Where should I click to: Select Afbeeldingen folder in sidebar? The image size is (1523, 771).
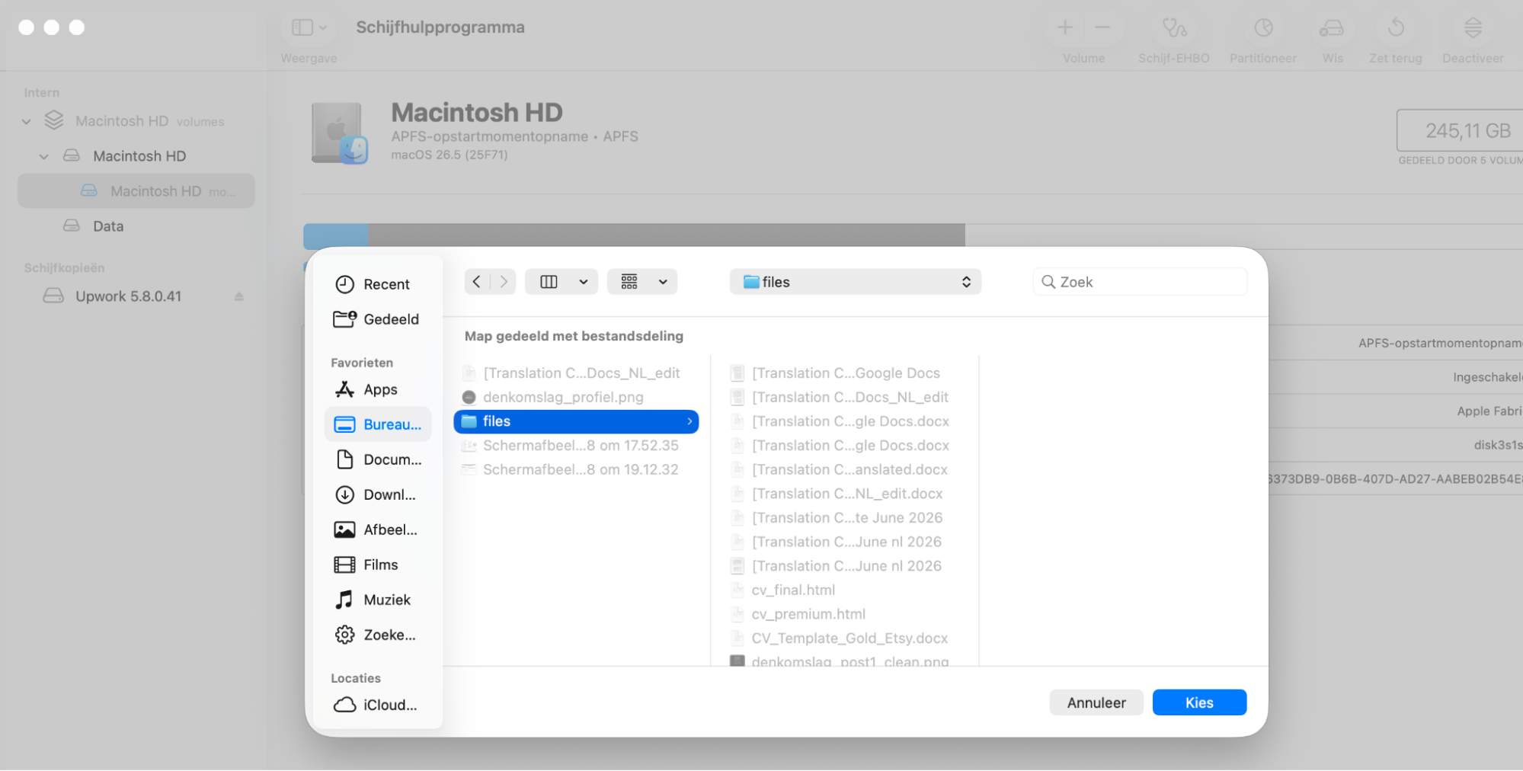point(378,529)
